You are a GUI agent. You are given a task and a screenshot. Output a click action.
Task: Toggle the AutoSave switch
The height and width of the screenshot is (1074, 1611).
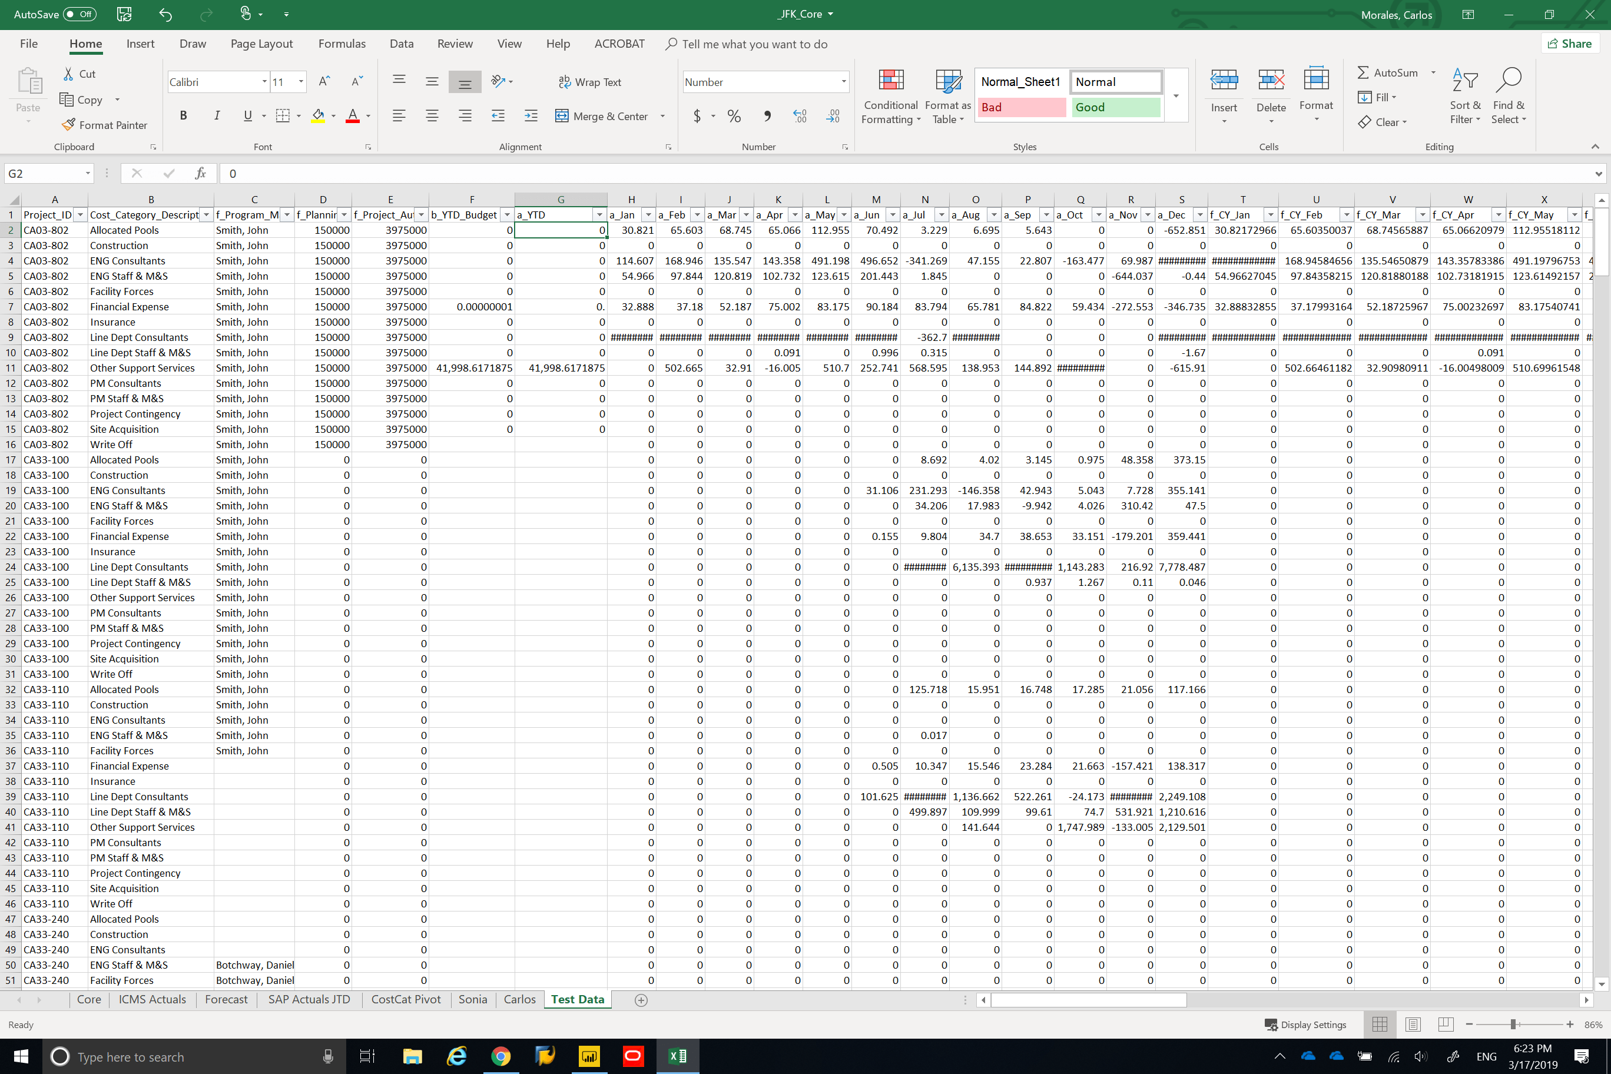click(x=79, y=14)
